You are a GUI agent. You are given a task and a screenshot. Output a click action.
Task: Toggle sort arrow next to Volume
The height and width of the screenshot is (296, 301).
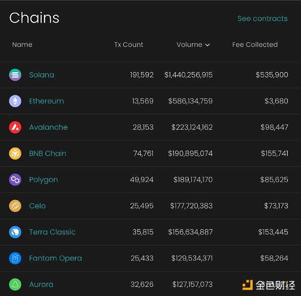pyautogui.click(x=208, y=45)
